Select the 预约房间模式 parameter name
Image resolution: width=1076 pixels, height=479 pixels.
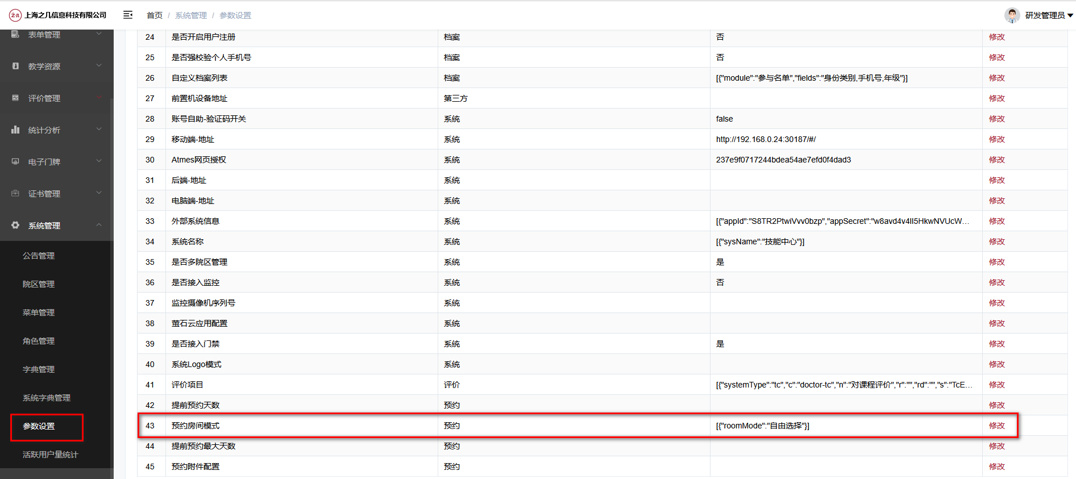(x=196, y=426)
